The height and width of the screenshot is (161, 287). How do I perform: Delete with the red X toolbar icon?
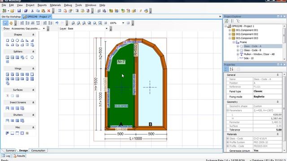[x=49, y=11]
